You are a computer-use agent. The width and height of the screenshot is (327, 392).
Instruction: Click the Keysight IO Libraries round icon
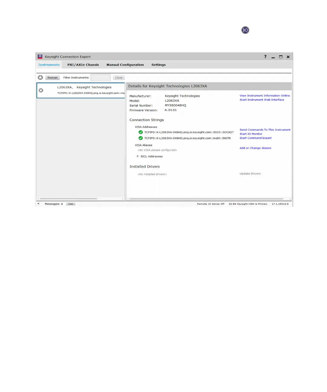click(245, 30)
